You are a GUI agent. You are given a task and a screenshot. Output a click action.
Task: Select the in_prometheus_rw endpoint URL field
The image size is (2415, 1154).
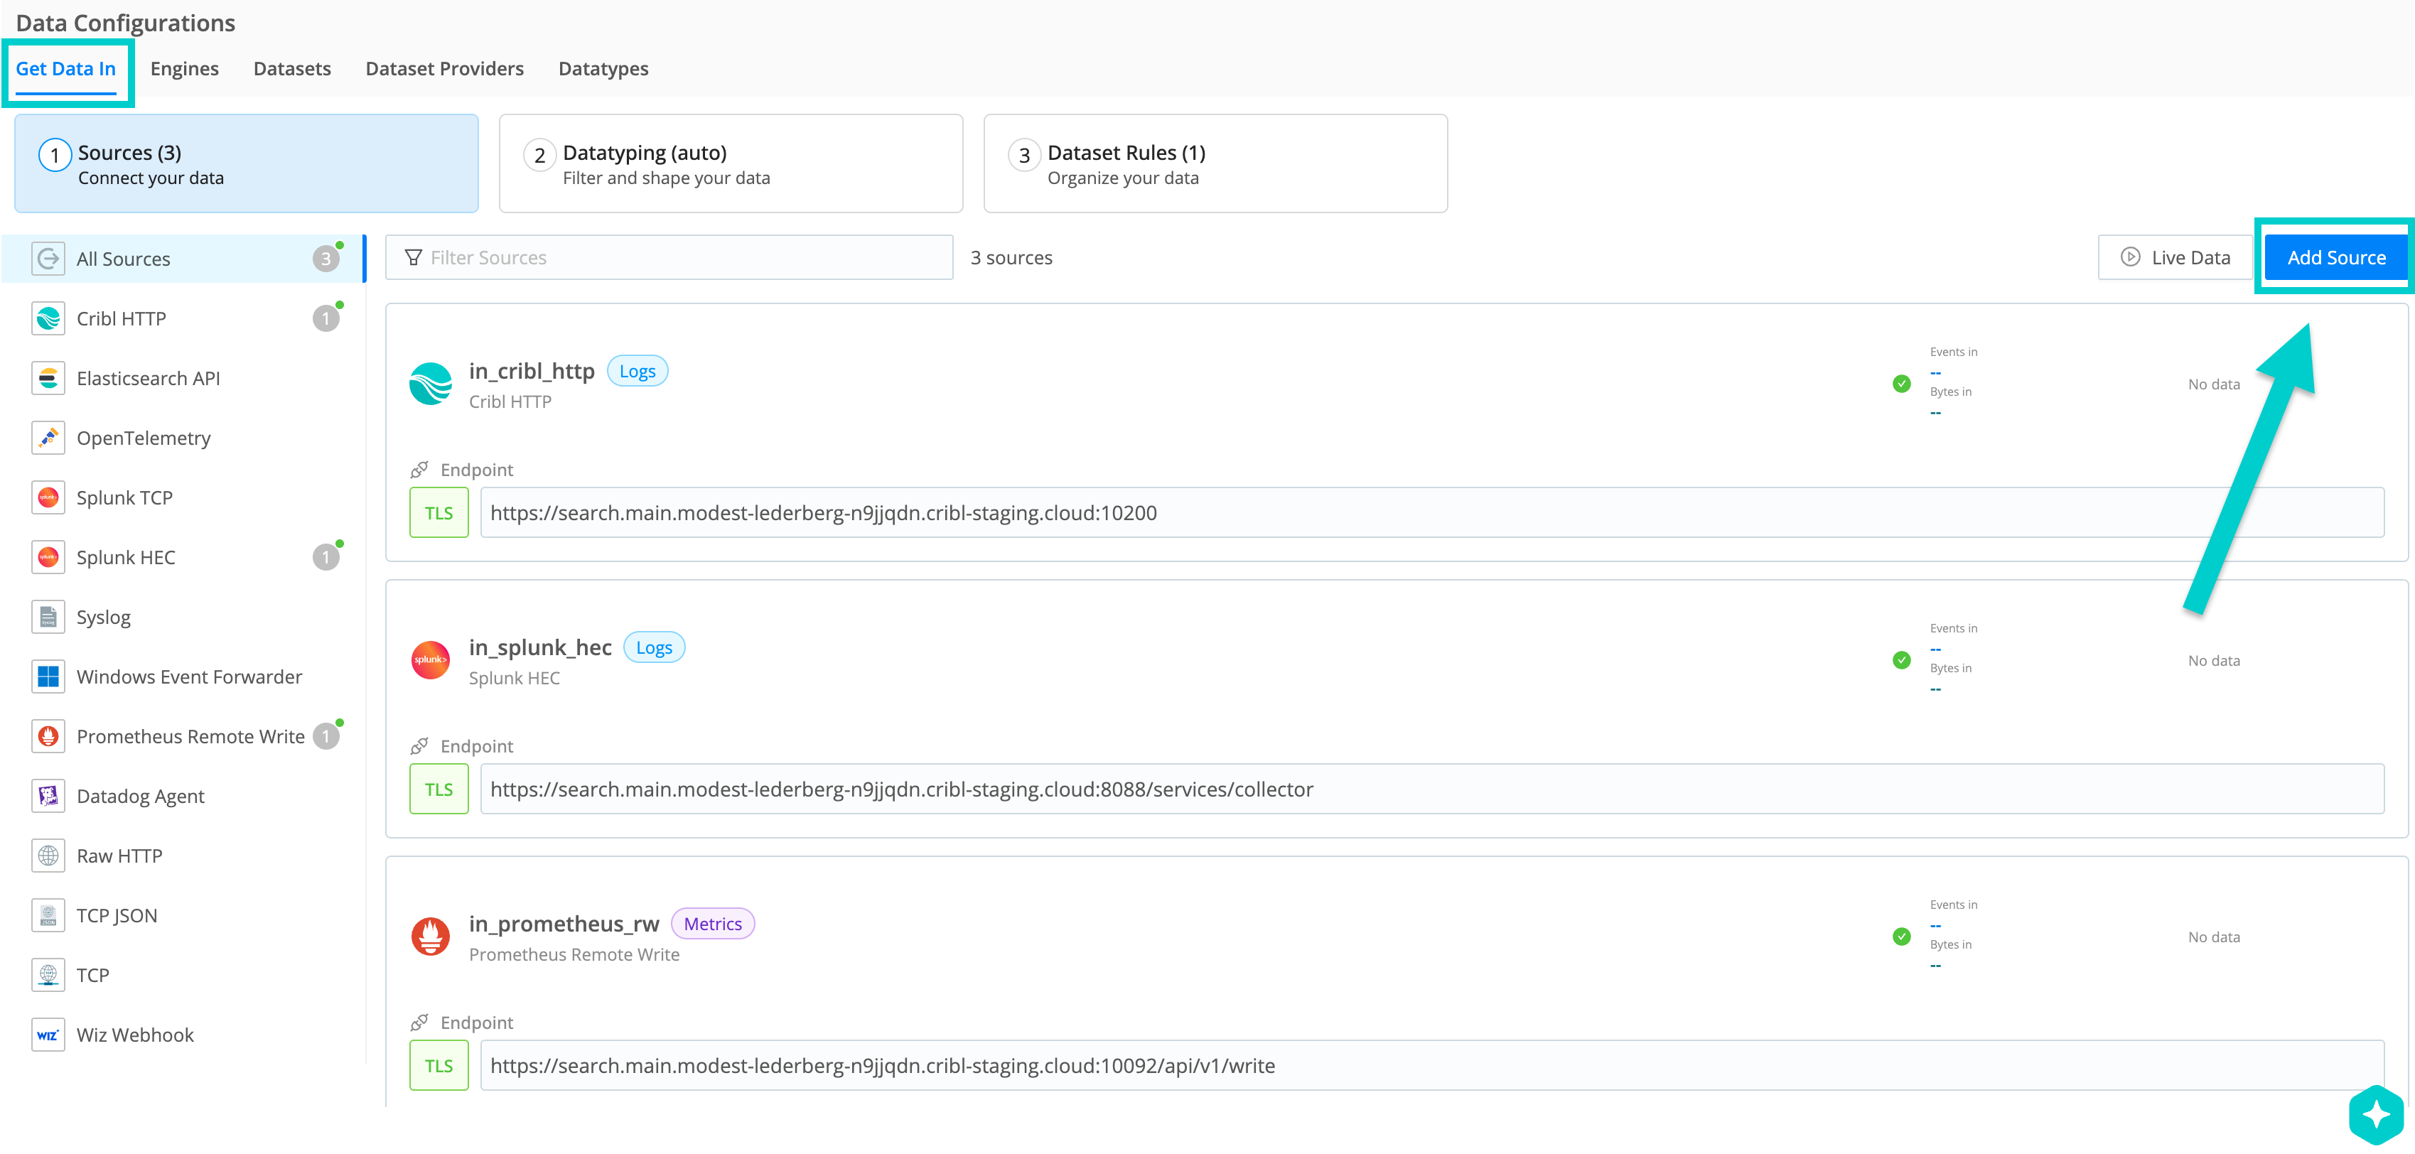[x=1433, y=1066]
